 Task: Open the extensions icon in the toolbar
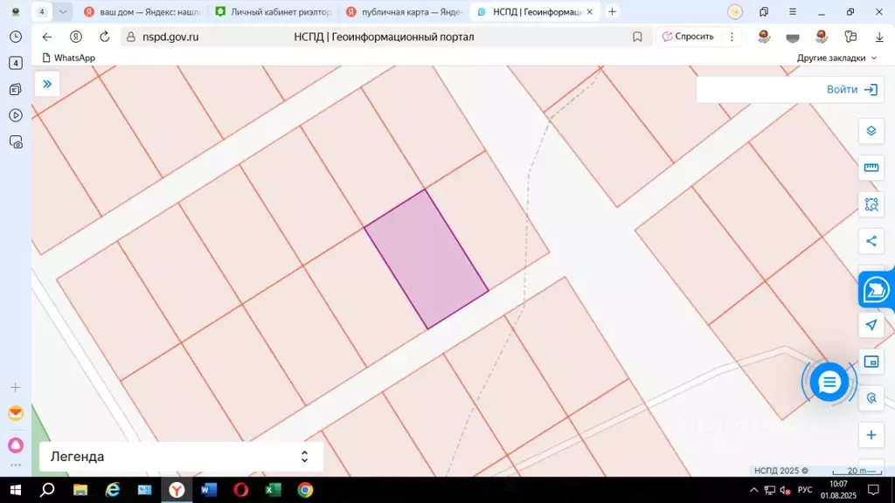point(850,37)
